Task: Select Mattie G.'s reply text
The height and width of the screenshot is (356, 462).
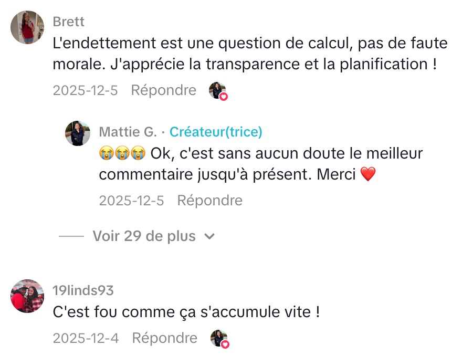Action: pos(260,164)
